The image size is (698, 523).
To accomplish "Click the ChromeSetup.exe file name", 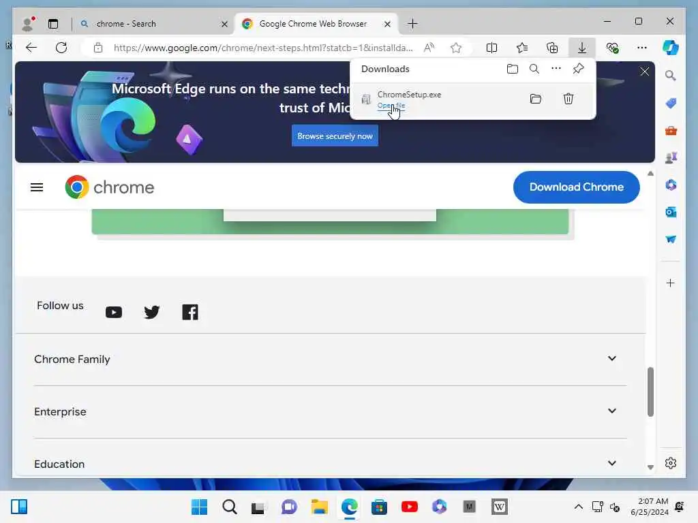I will [x=409, y=94].
